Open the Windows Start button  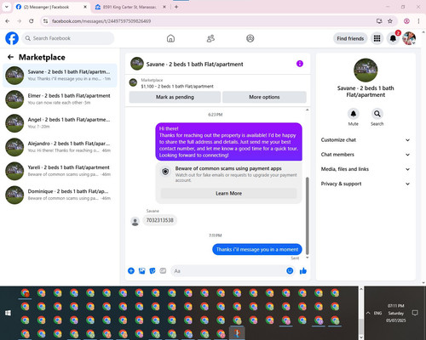tap(8, 313)
